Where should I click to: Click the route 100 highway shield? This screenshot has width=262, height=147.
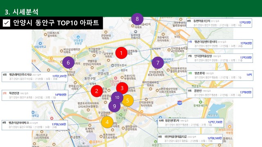point(180,102)
